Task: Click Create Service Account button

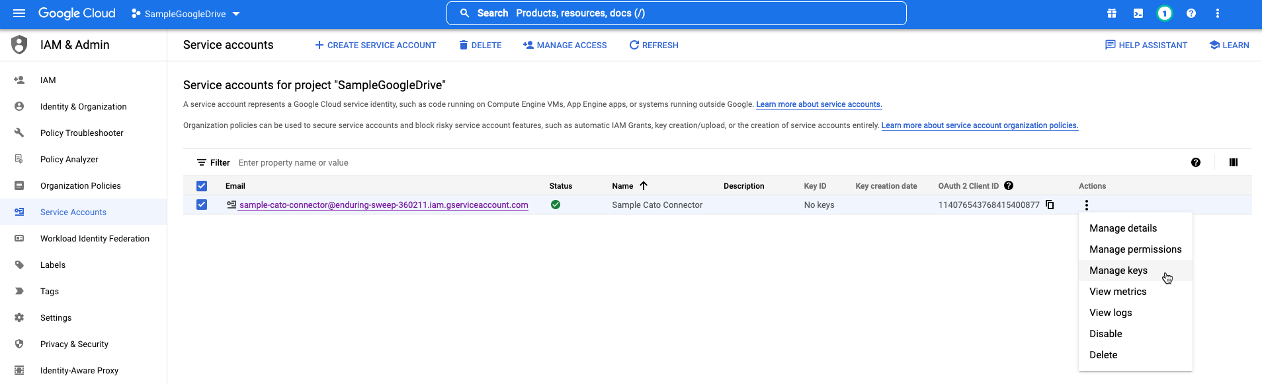Action: (x=376, y=46)
